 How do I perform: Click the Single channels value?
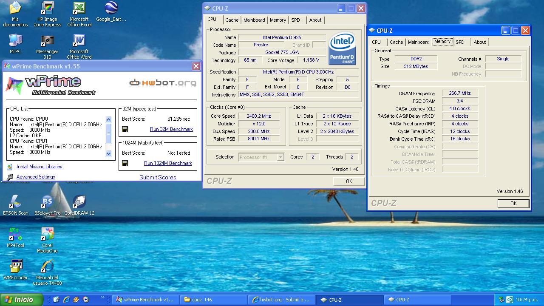coord(503,59)
